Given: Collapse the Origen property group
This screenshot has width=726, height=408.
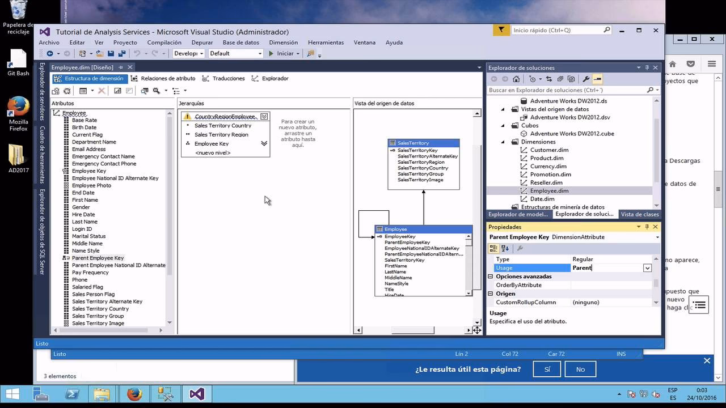Looking at the screenshot, I should (491, 294).
